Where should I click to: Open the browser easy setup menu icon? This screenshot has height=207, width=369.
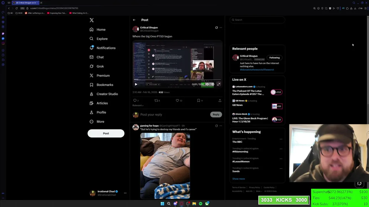pyautogui.click(x=366, y=8)
